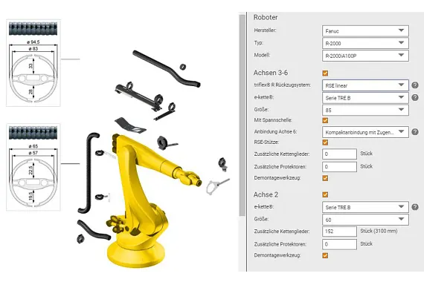Click the vertical scrollbar of the configurator panel

pos(242,115)
